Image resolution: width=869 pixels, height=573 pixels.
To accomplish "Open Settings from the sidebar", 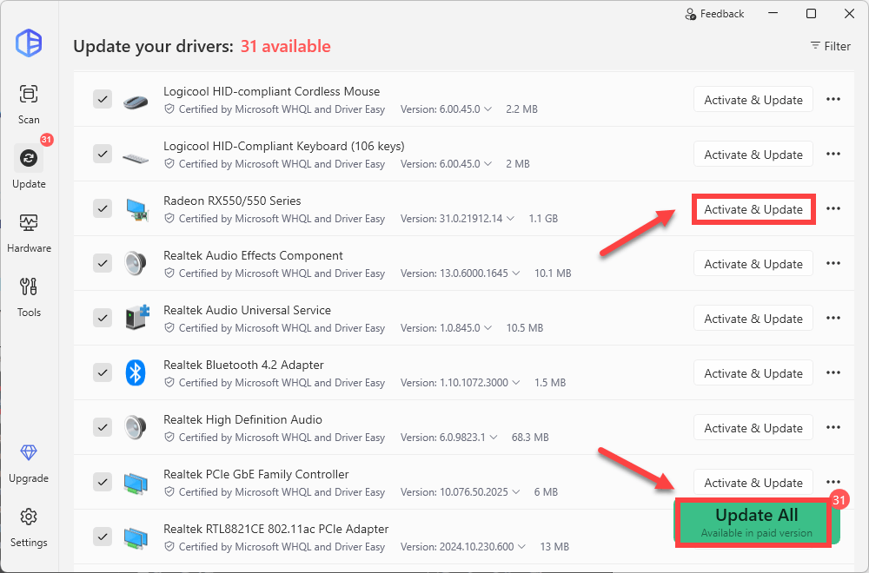I will (x=29, y=525).
